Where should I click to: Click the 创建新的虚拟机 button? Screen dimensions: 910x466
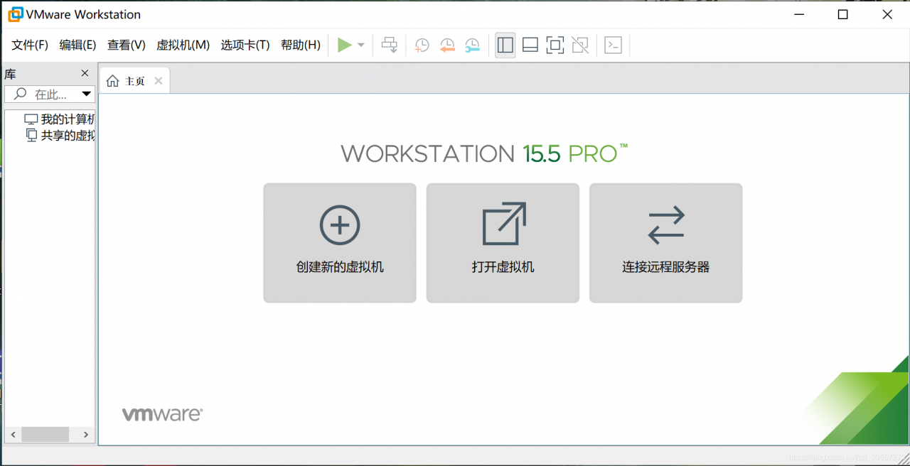click(x=340, y=243)
